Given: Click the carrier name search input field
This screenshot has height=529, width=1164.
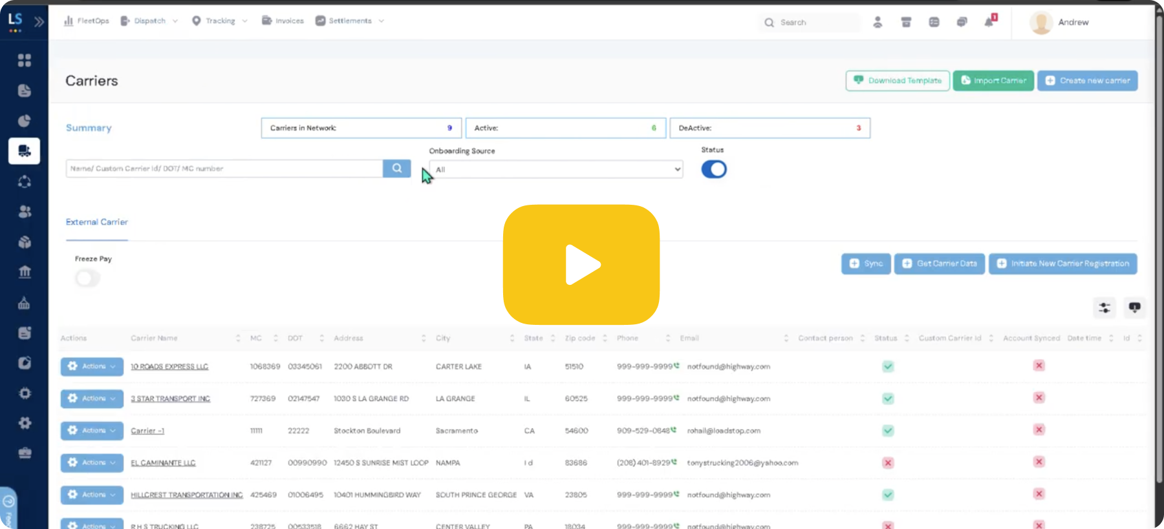Looking at the screenshot, I should pos(224,169).
